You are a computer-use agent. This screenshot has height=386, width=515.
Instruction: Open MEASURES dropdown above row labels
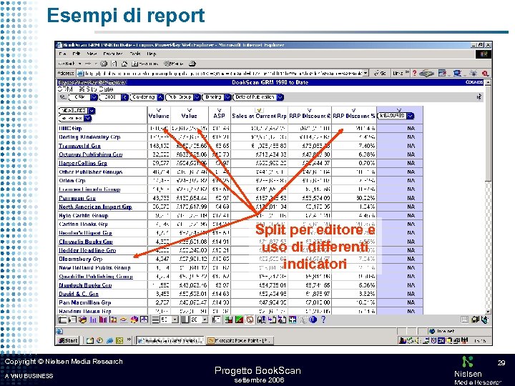click(x=92, y=111)
